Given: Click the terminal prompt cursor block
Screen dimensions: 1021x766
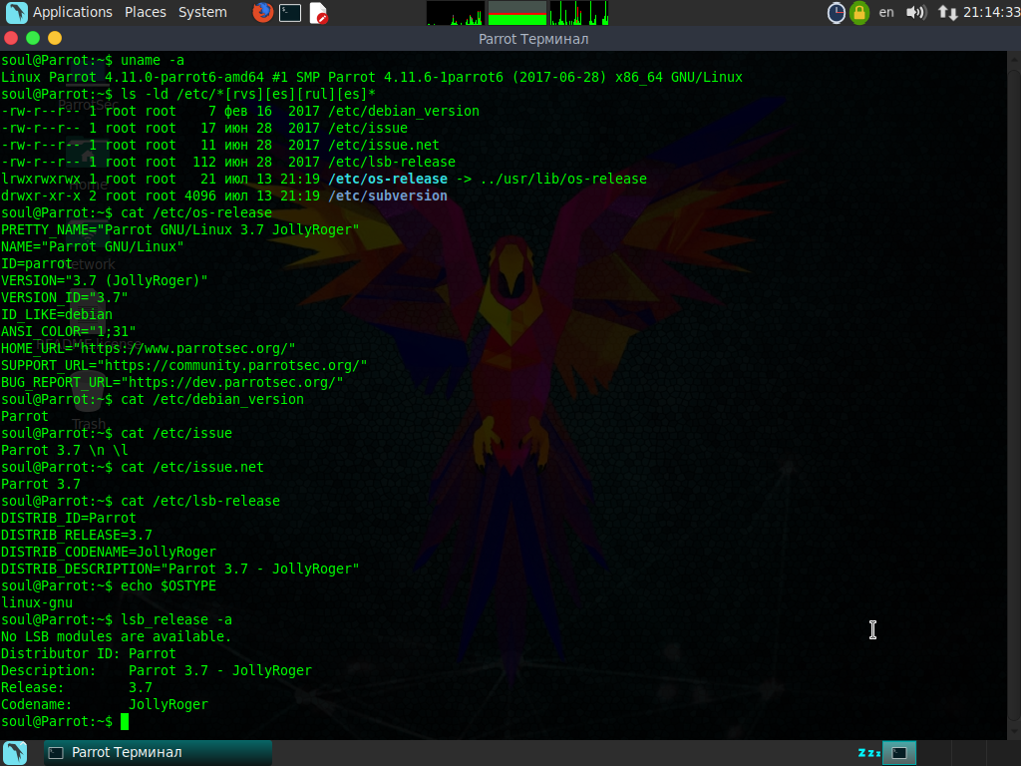Looking at the screenshot, I should (125, 722).
